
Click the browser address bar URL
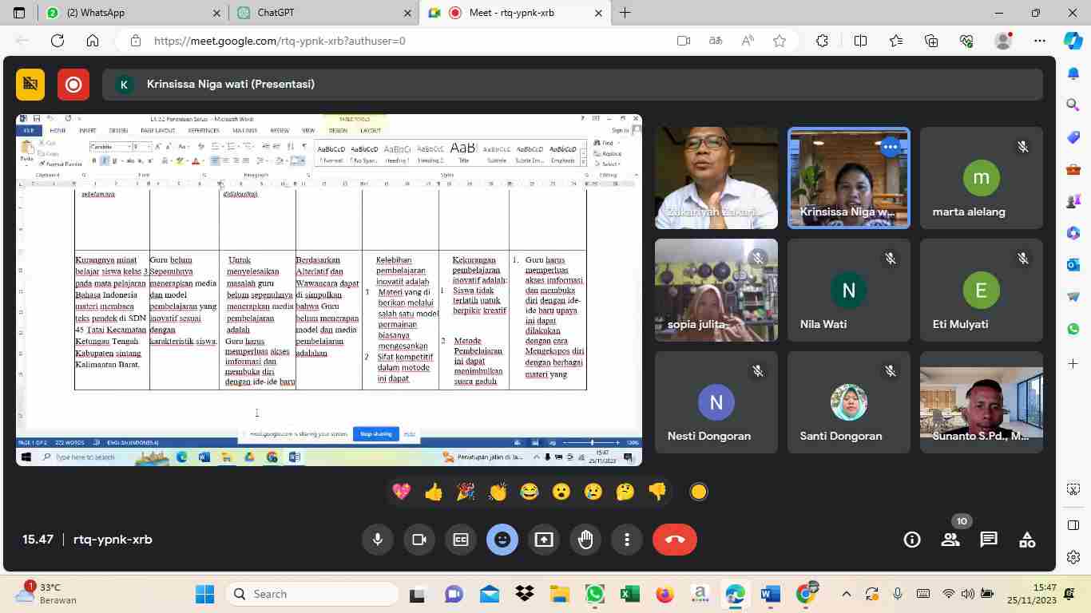280,41
